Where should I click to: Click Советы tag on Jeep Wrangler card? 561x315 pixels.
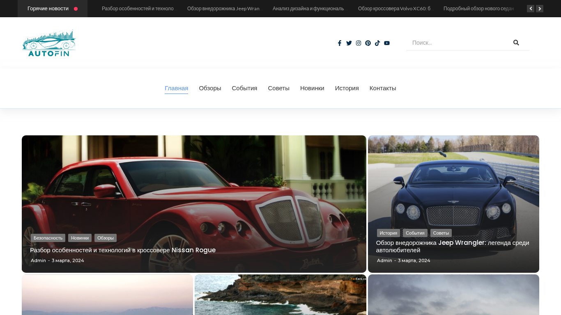pyautogui.click(x=441, y=233)
